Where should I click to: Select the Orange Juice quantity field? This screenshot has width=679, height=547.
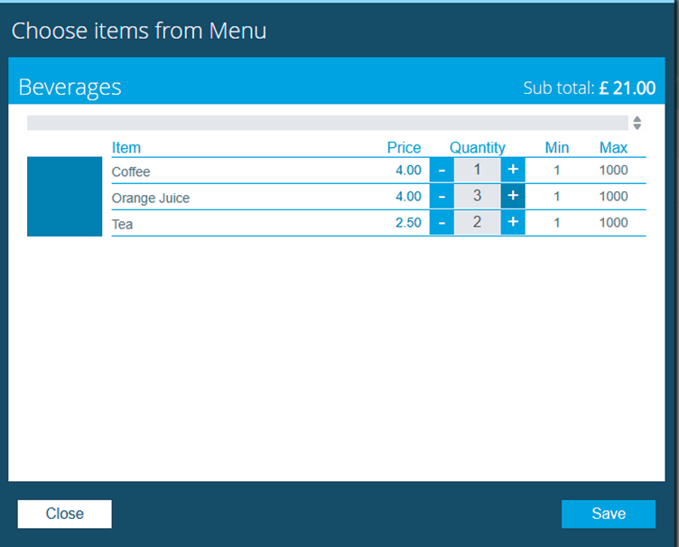(477, 196)
